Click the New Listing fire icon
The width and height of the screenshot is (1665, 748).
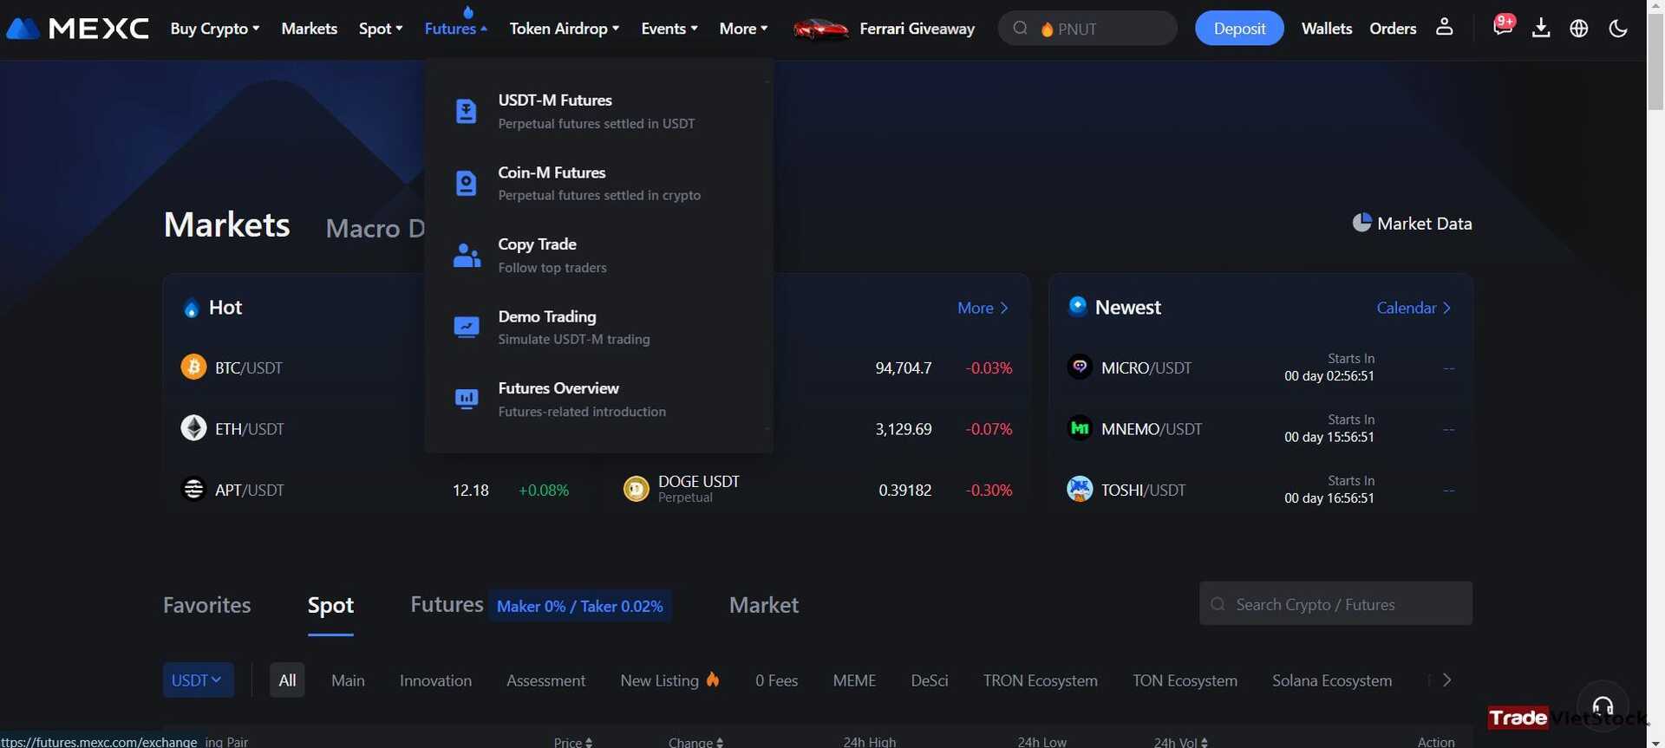pos(713,680)
